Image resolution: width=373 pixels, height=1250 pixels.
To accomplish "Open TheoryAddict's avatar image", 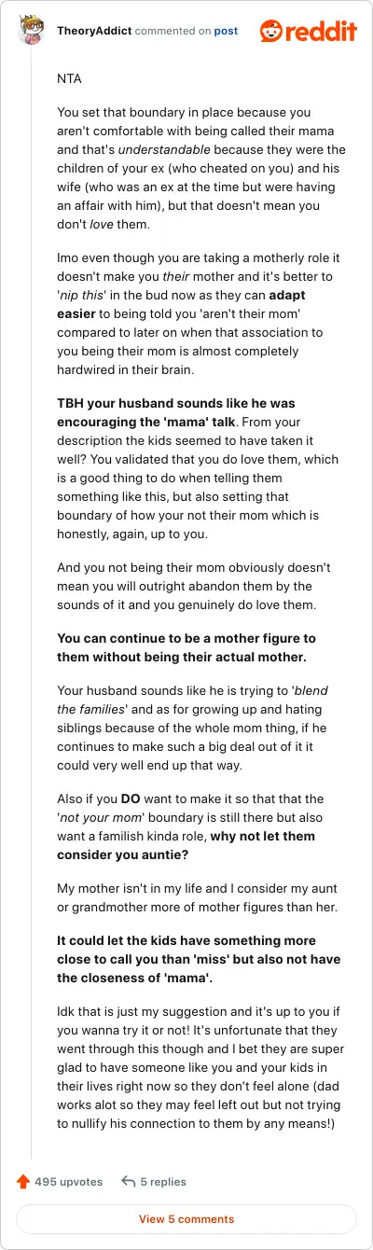I will 34,31.
